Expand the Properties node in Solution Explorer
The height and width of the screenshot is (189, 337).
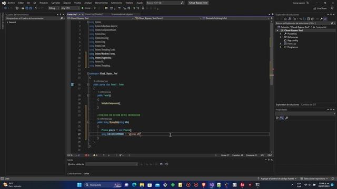point(280,34)
